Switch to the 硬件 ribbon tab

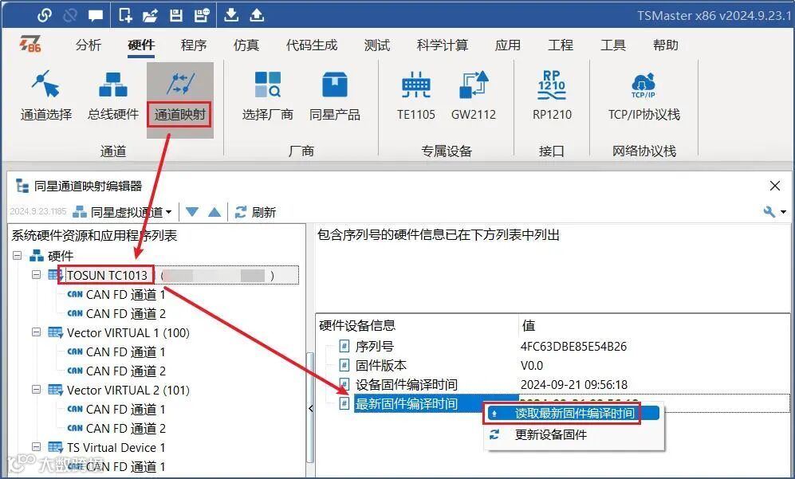pos(141,45)
